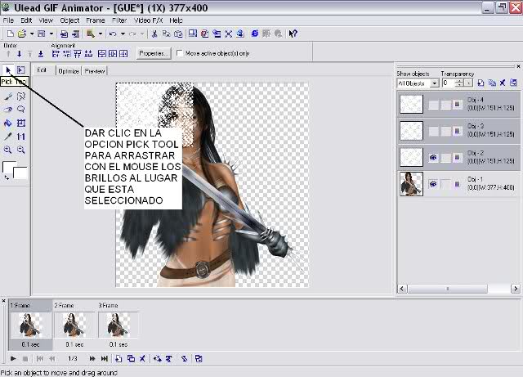Screen dimensions: 523x377
Task: Click the Delete object X icon in object panel
Action: tap(503, 83)
